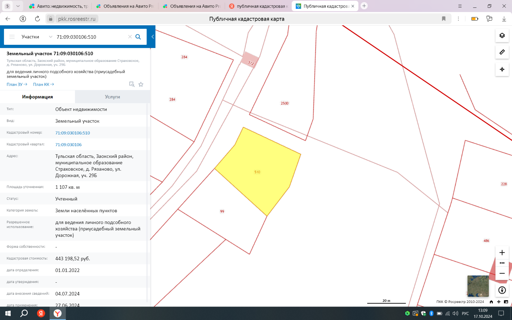
Task: Open a new browser tab
Action: [364, 6]
